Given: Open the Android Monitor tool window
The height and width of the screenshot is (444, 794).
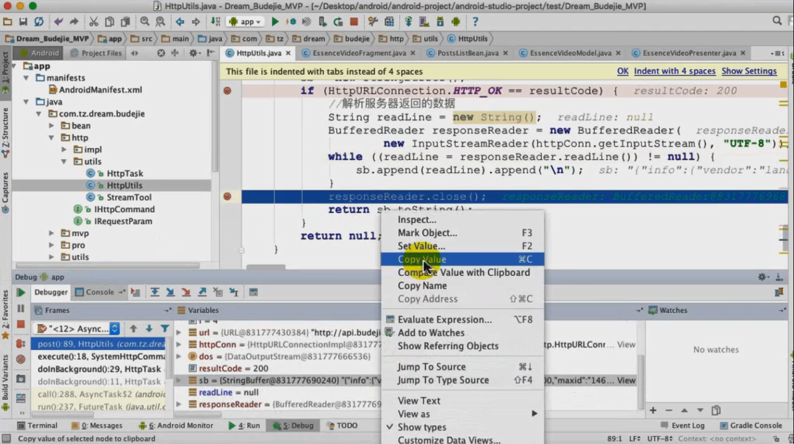Looking at the screenshot, I should coord(176,425).
